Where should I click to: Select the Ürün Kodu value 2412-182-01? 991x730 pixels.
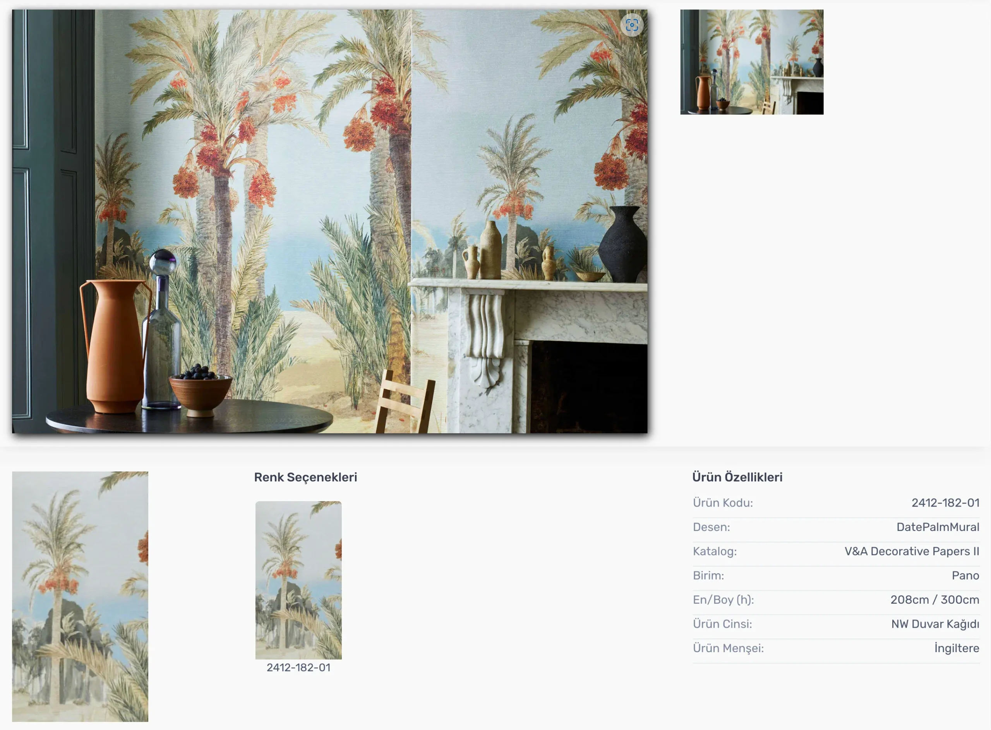945,503
